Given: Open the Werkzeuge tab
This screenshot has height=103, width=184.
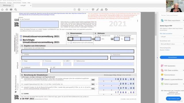Looking at the screenshot, I should 7,5.
